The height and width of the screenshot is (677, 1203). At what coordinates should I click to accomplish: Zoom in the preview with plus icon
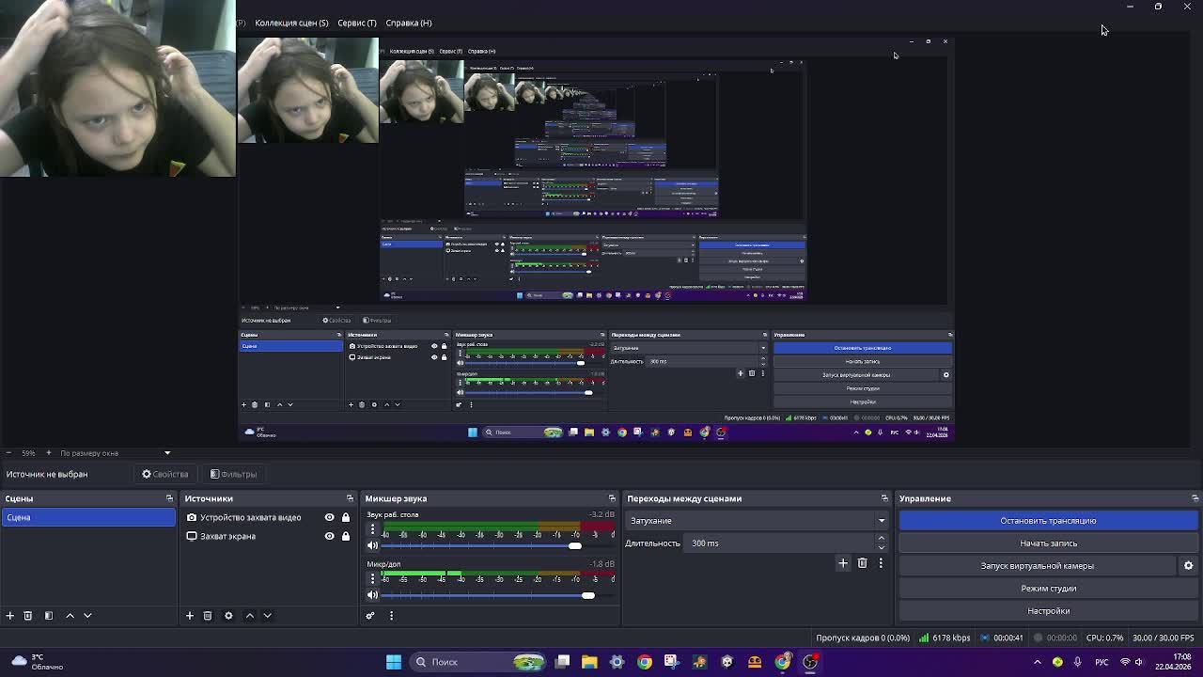tap(49, 453)
